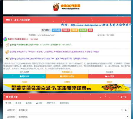
Task: Open the orange link below the orange button
Action: pyautogui.click(x=67, y=82)
